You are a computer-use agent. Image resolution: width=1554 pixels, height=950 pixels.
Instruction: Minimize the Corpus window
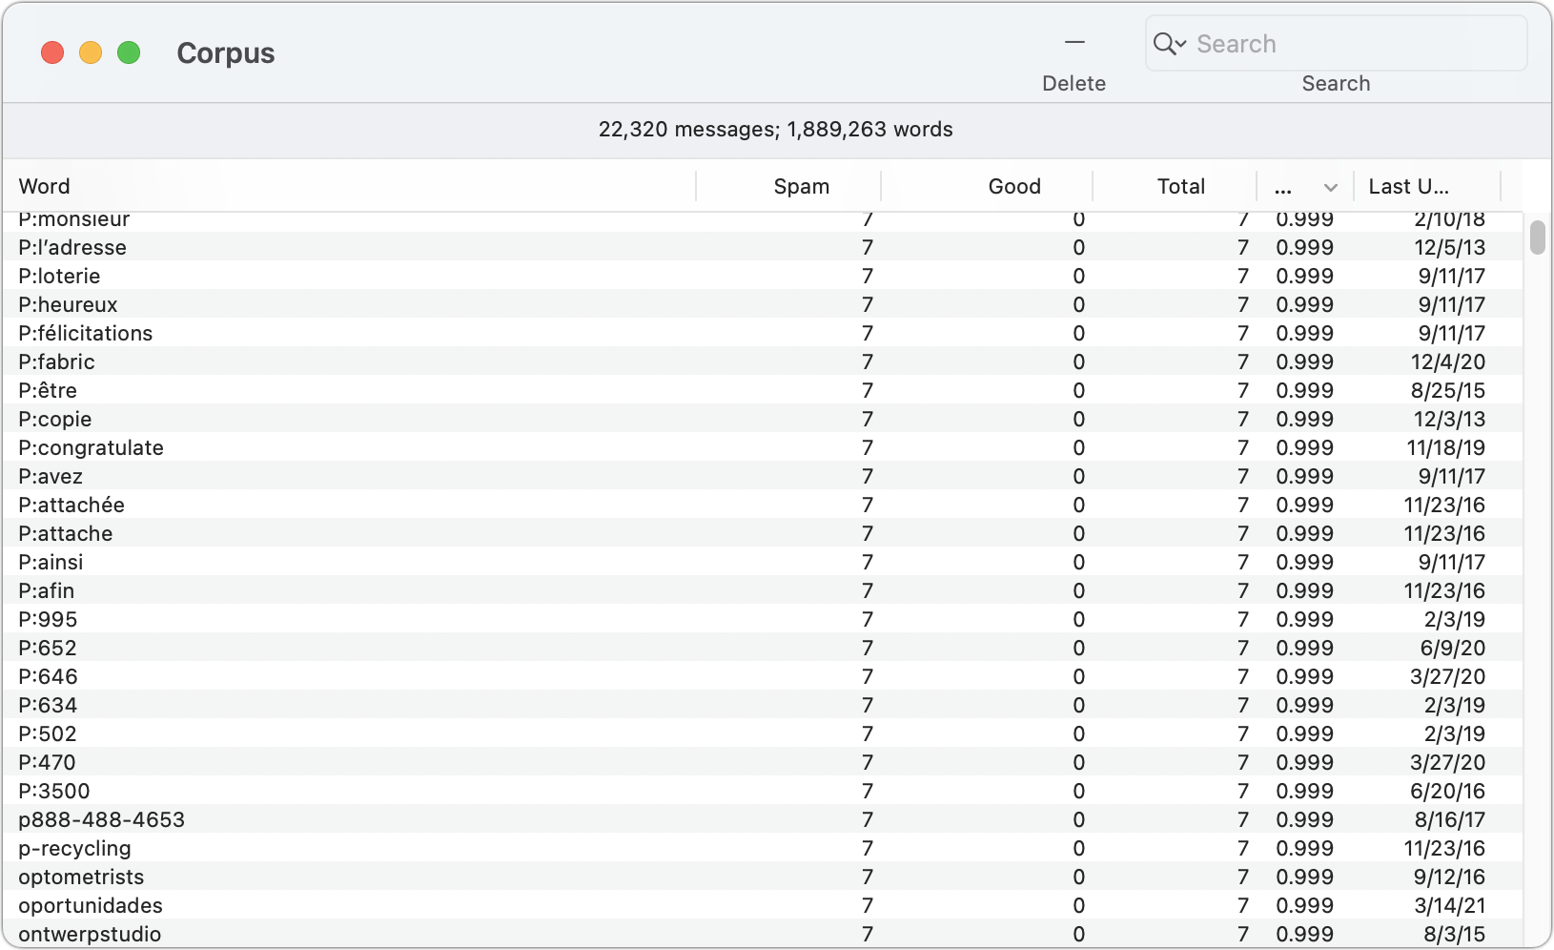(x=91, y=52)
